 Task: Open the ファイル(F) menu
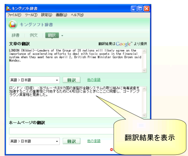(14, 15)
